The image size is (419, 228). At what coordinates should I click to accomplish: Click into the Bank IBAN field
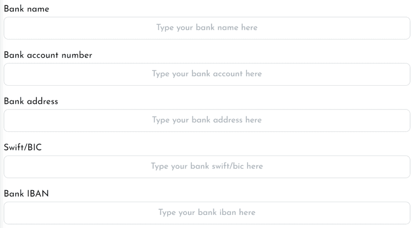[207, 213]
